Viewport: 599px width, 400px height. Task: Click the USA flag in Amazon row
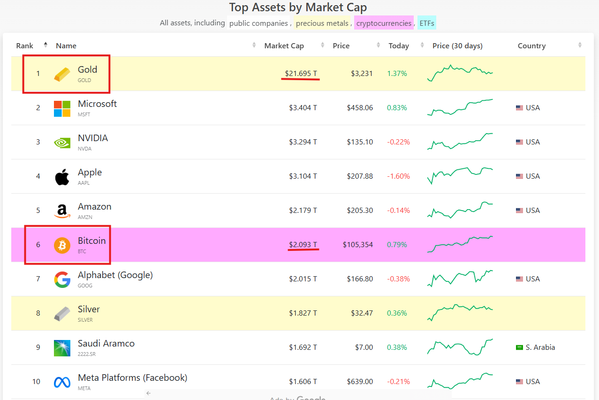pos(519,211)
